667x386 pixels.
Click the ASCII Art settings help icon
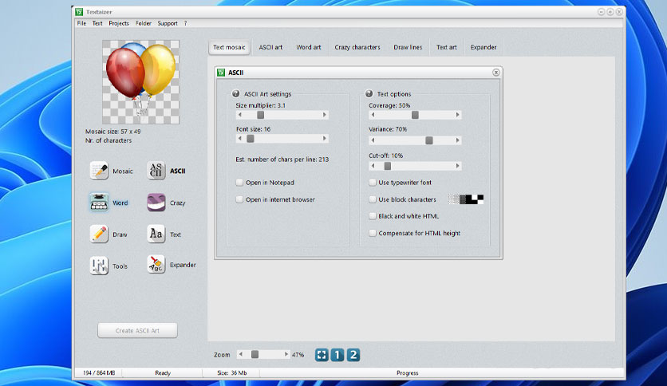pyautogui.click(x=235, y=93)
